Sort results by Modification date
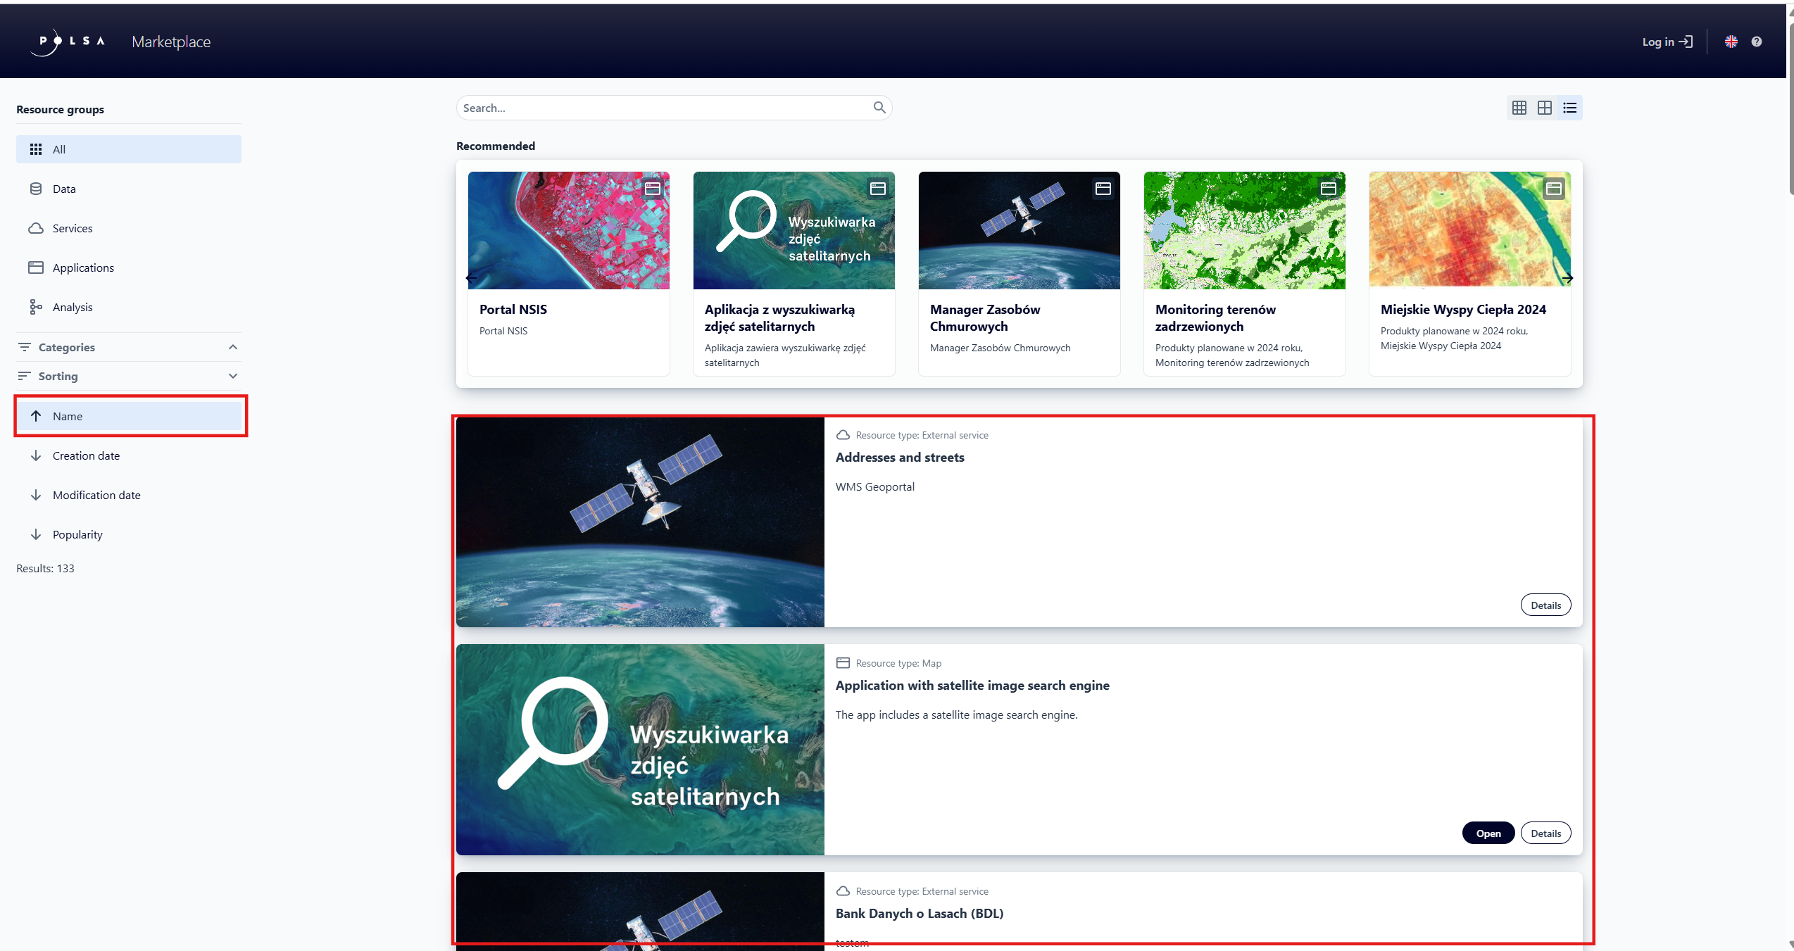Screen dimensions: 1794x951 pos(96,495)
